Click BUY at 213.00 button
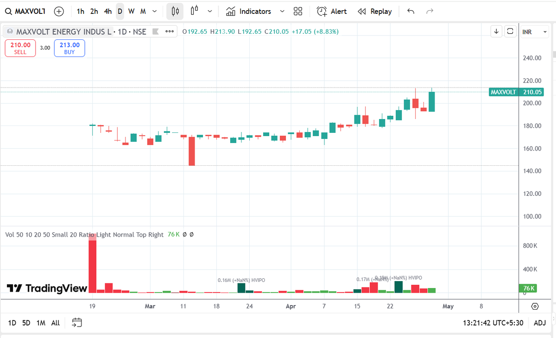The height and width of the screenshot is (338, 556). tap(69, 48)
